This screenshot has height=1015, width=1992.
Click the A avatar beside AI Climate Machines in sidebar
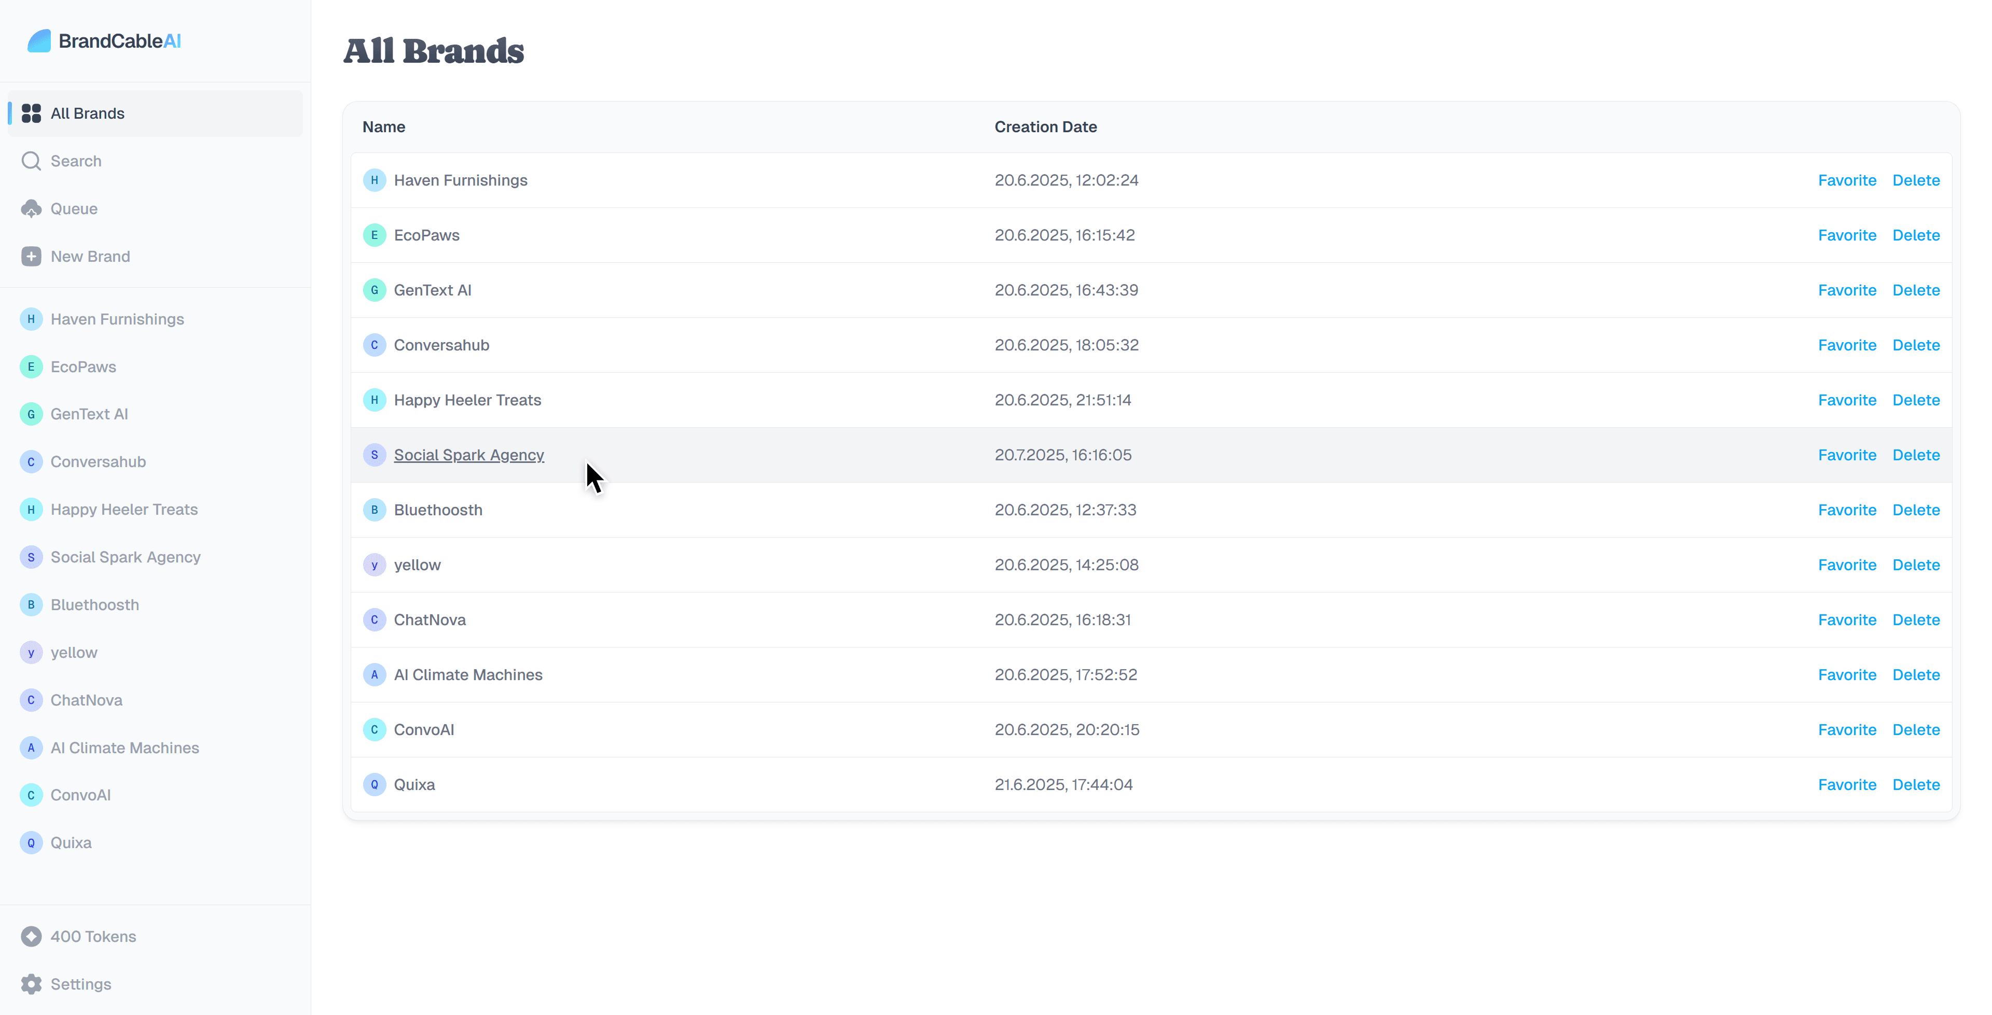click(x=31, y=749)
